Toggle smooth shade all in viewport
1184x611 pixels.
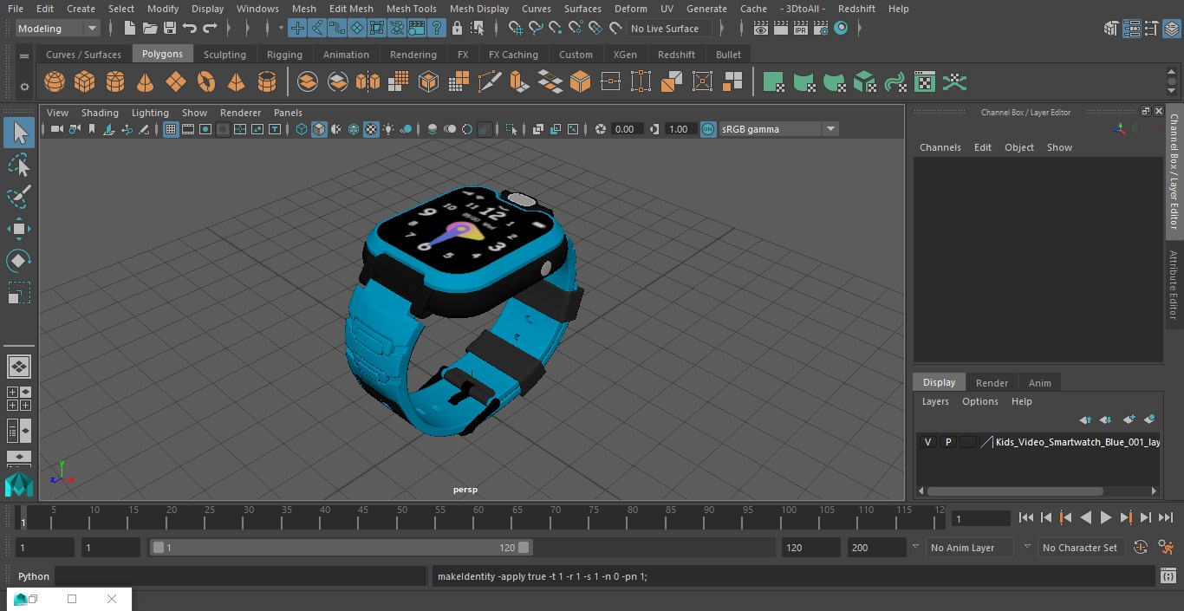point(319,129)
